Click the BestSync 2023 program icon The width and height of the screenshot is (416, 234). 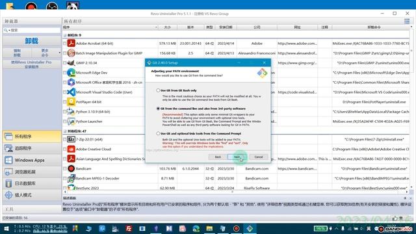coord(71,188)
